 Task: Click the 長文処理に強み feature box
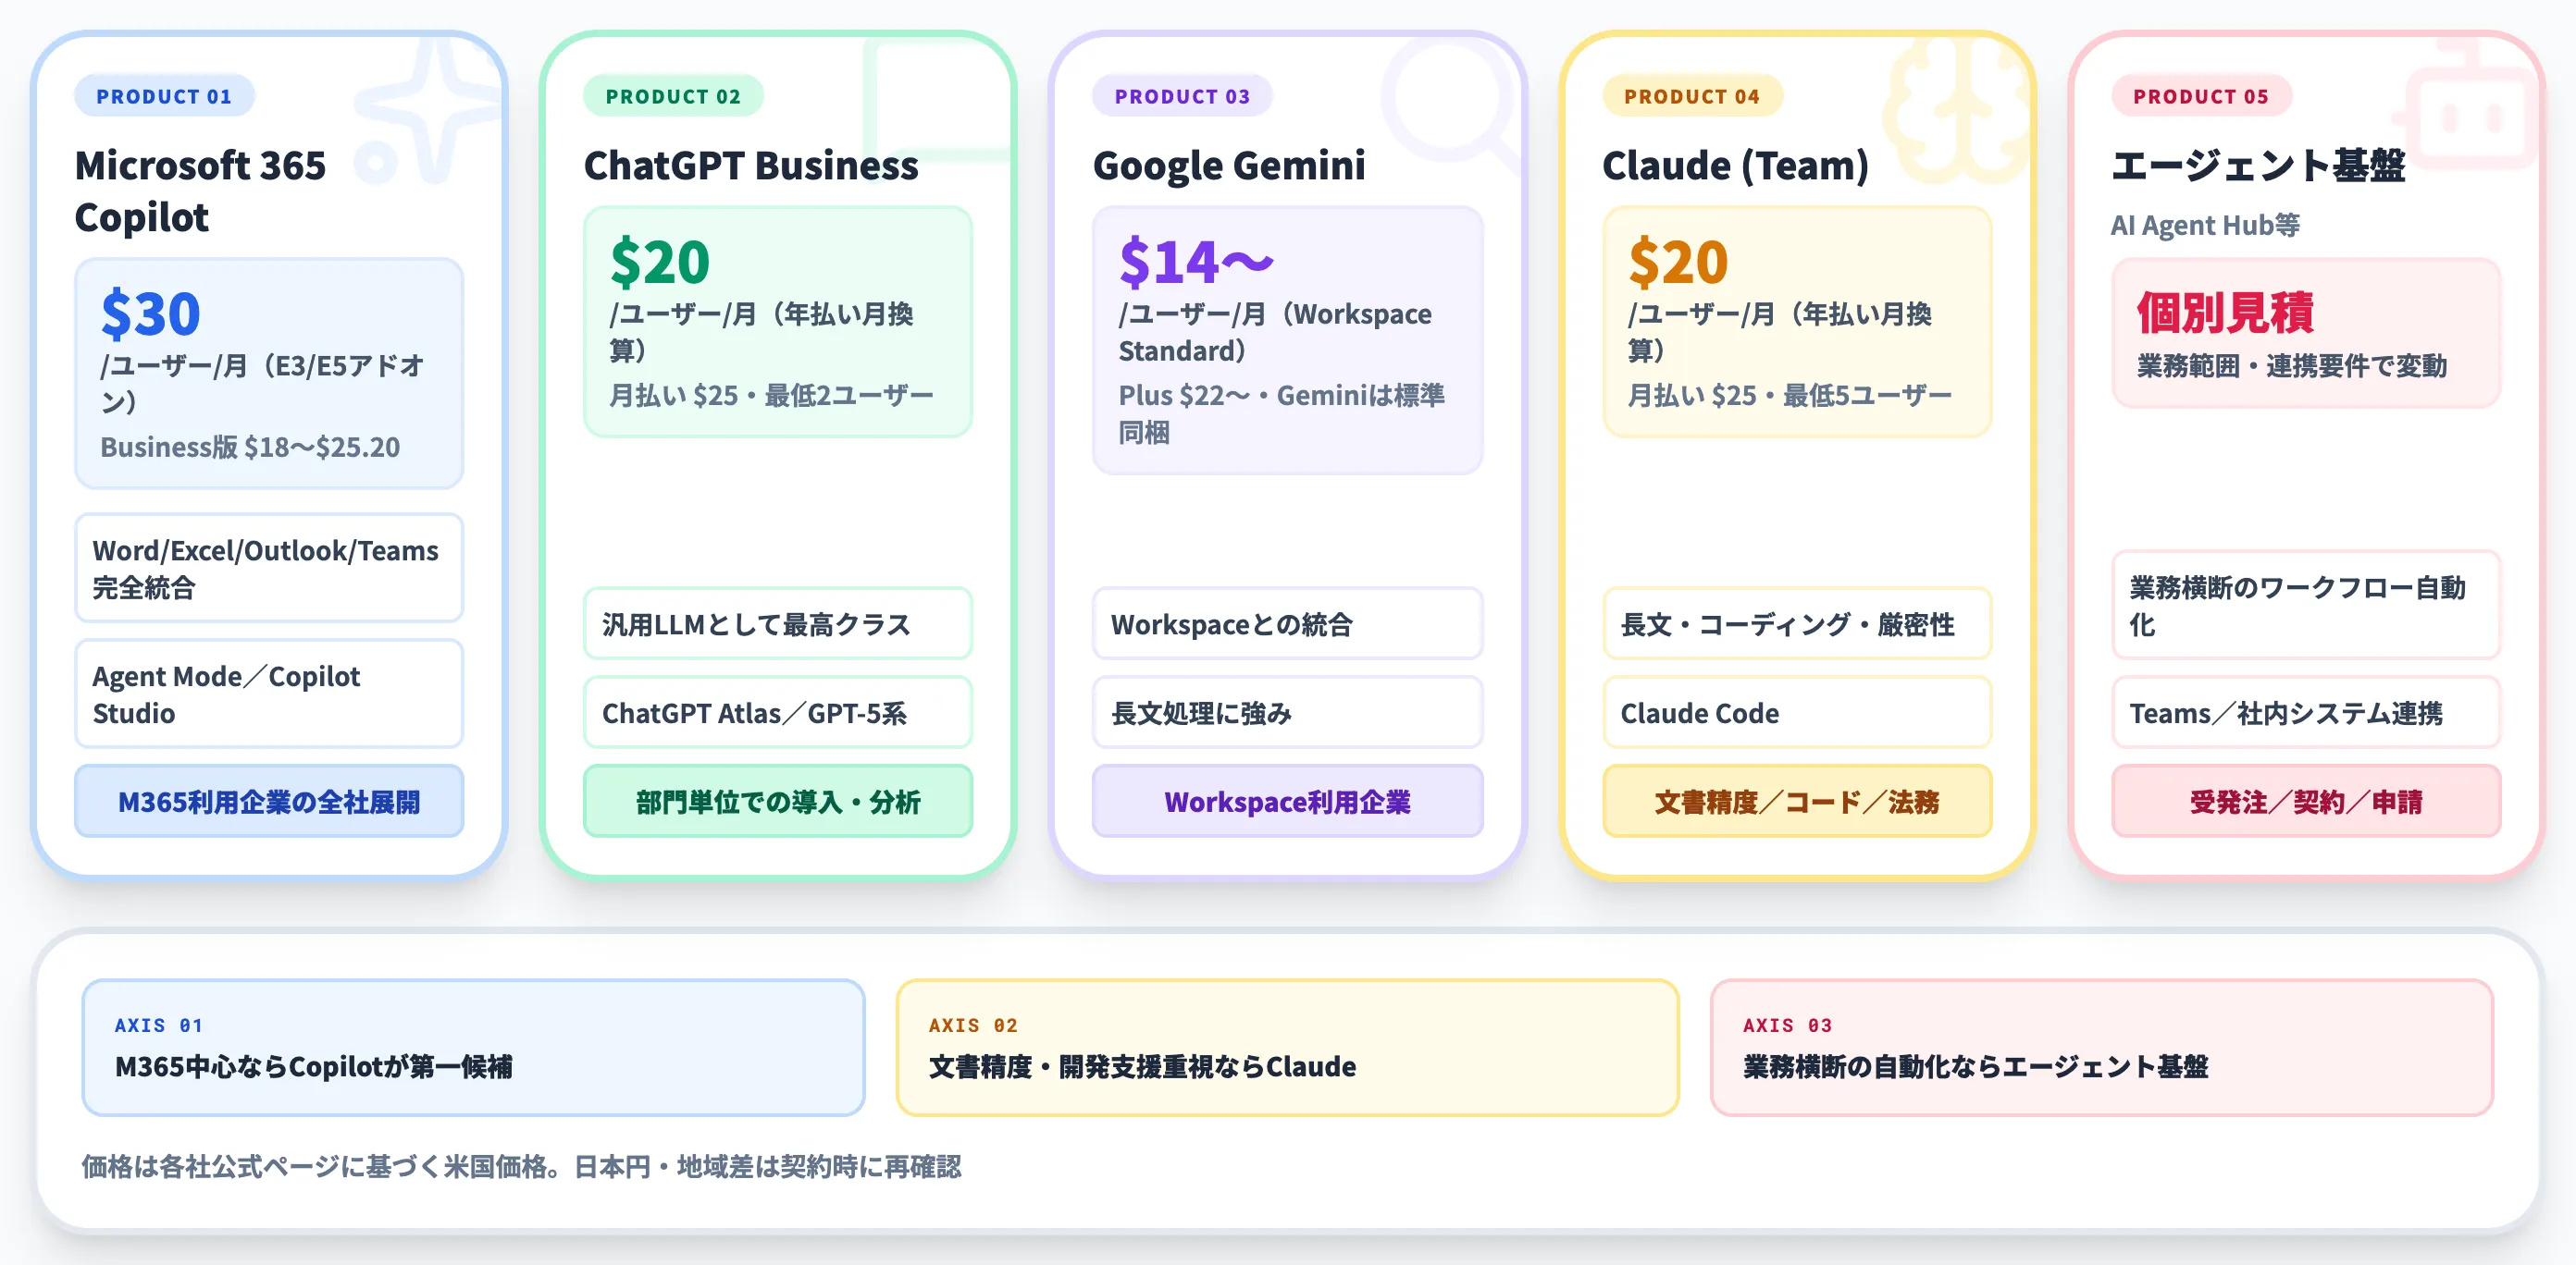pos(1287,712)
